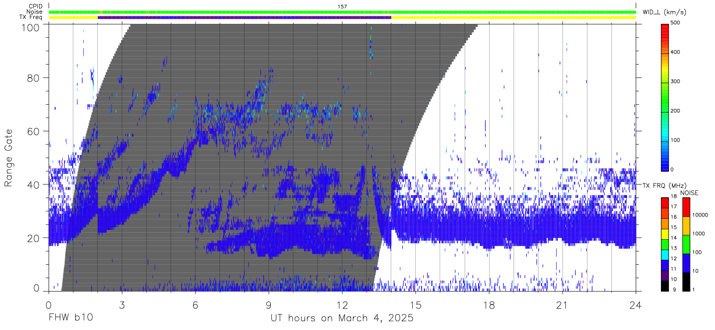715x330 pixels.
Task: Click the 500 tick on the width colorbar
Action: point(676,23)
